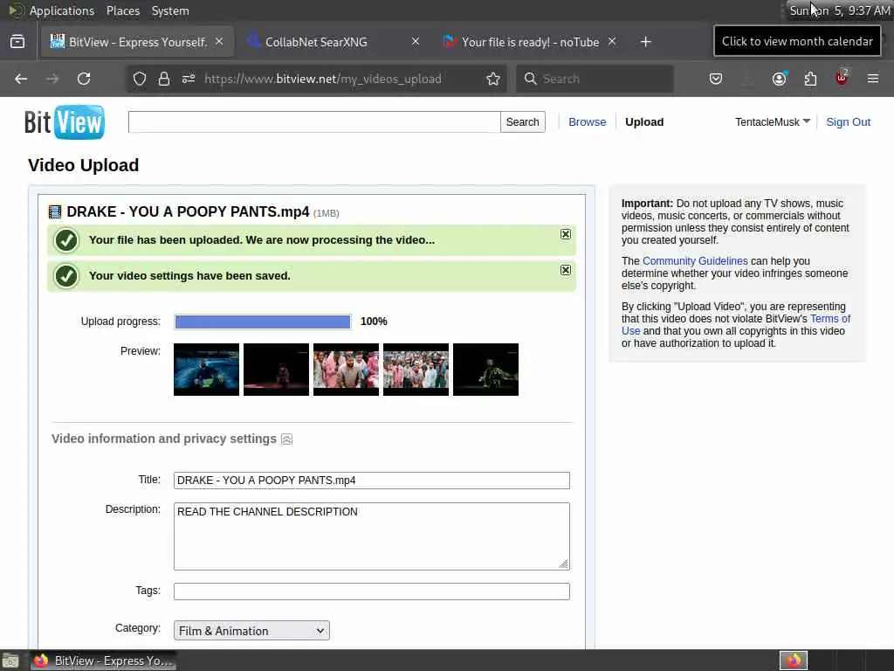894x671 pixels.
Task: Switch to the noTube file ready tab
Action: click(x=530, y=42)
